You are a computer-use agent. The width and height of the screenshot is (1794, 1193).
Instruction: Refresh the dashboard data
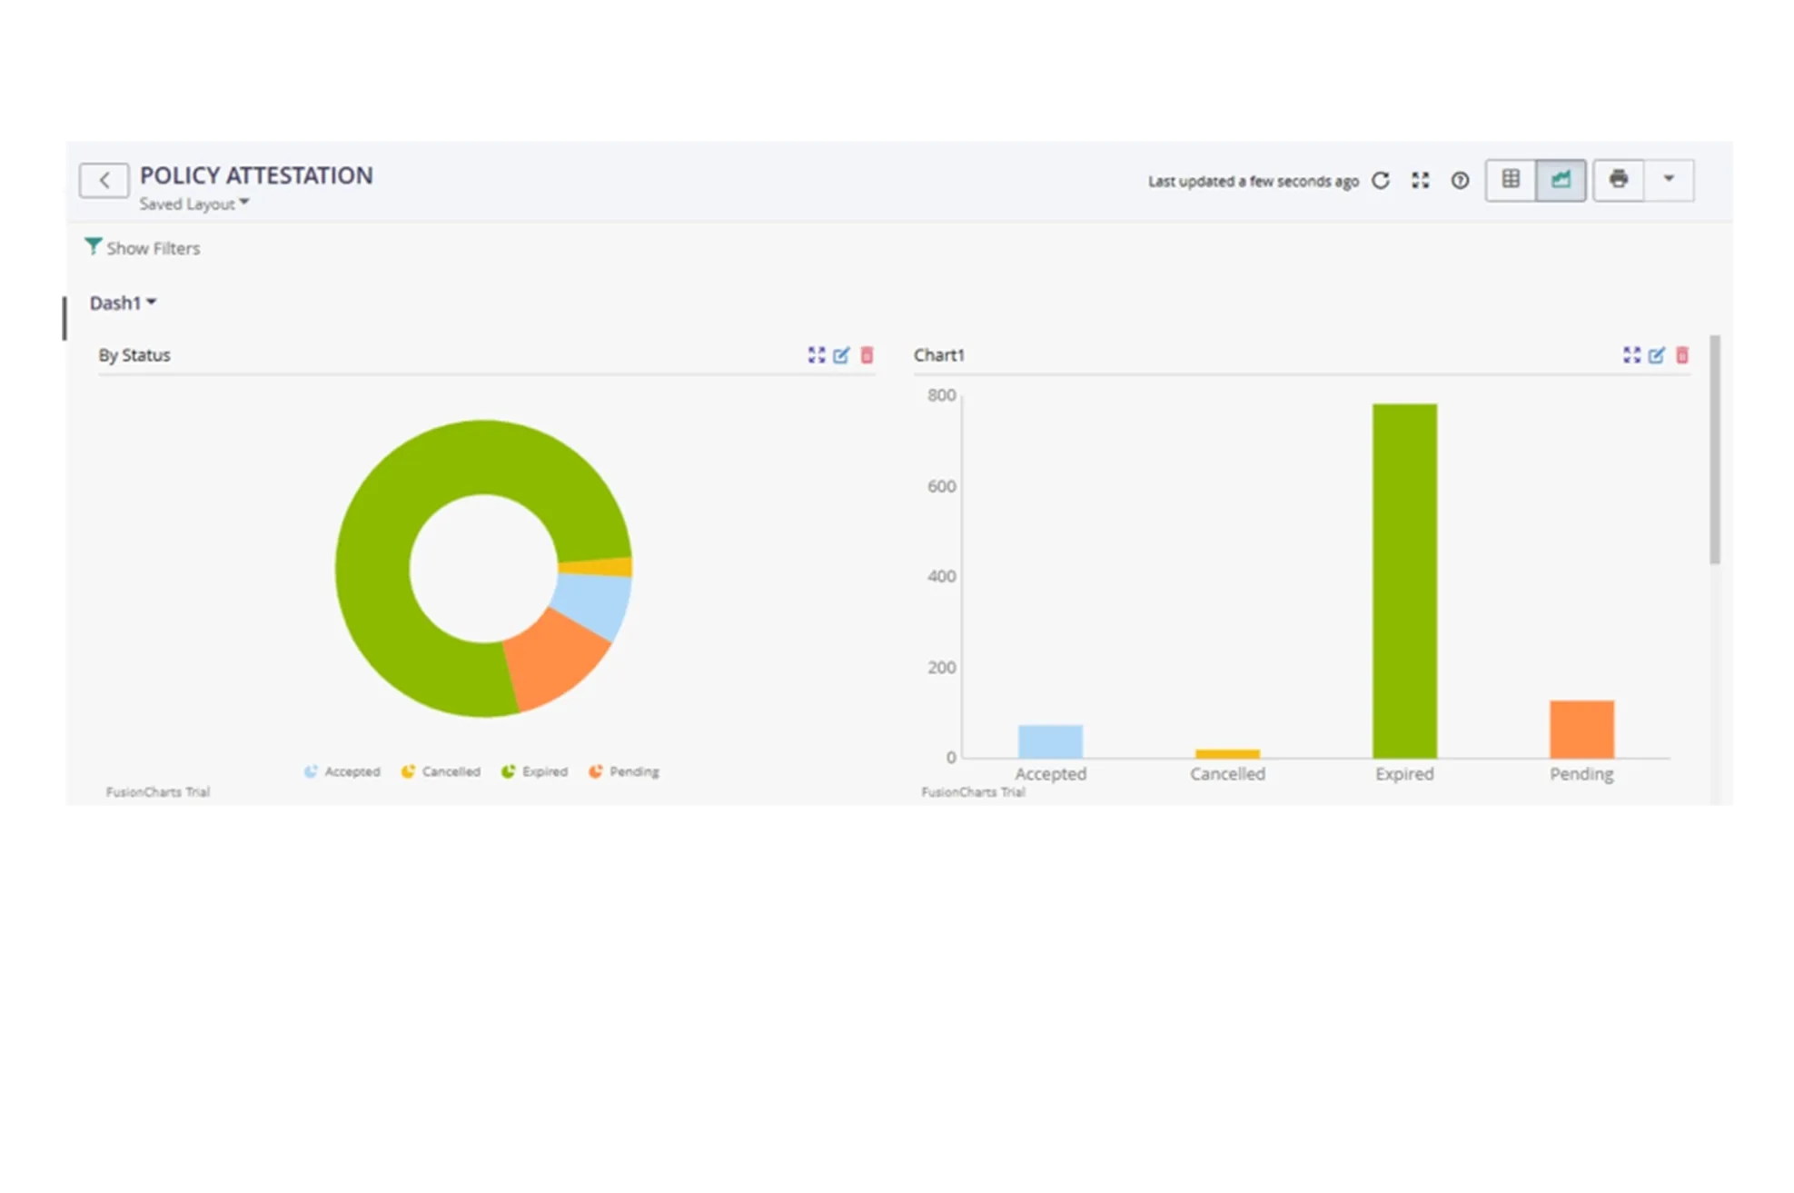(1381, 181)
